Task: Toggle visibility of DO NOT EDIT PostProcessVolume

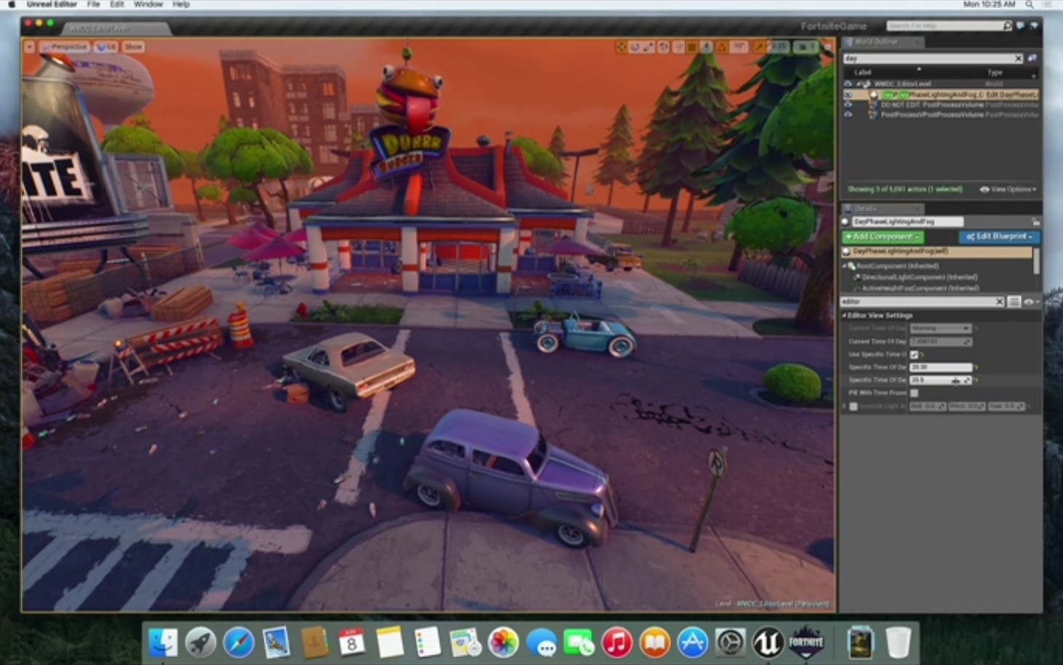Action: 848,105
